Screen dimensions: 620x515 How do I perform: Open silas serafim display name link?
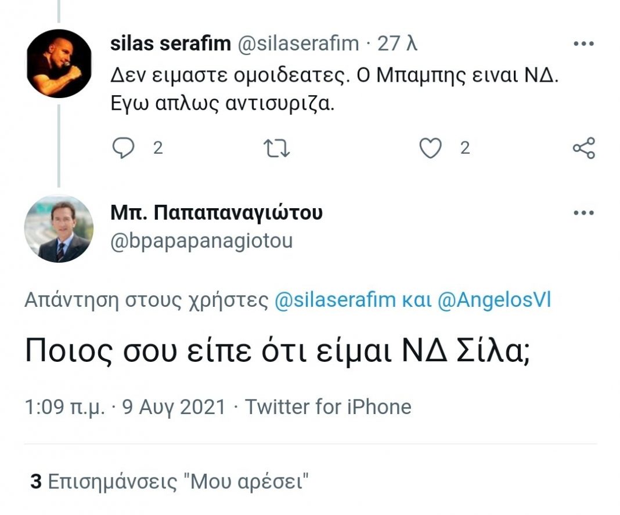tap(170, 44)
